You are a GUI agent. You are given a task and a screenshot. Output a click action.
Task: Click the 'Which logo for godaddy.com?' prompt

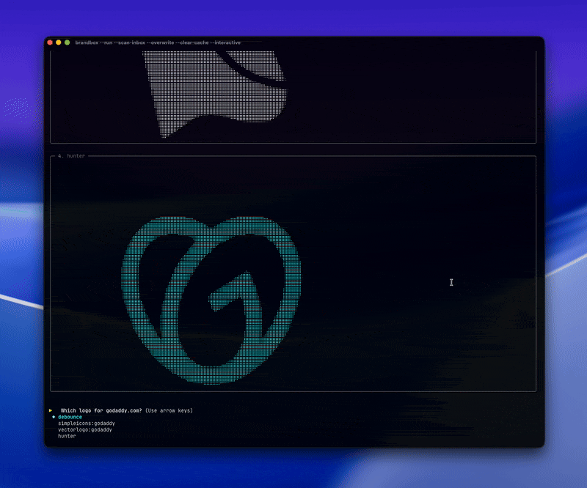click(x=101, y=410)
